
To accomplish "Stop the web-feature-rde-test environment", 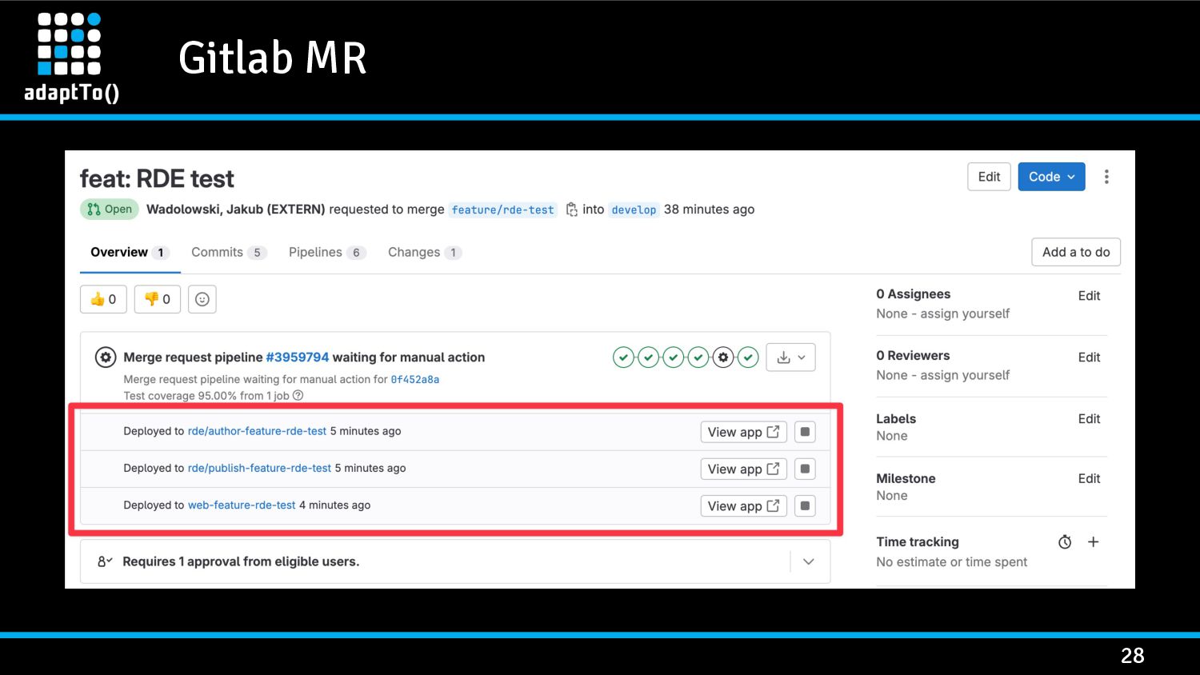I will click(x=805, y=506).
